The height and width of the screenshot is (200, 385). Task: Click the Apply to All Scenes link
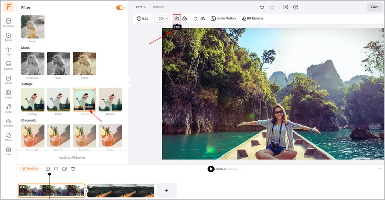[72, 158]
